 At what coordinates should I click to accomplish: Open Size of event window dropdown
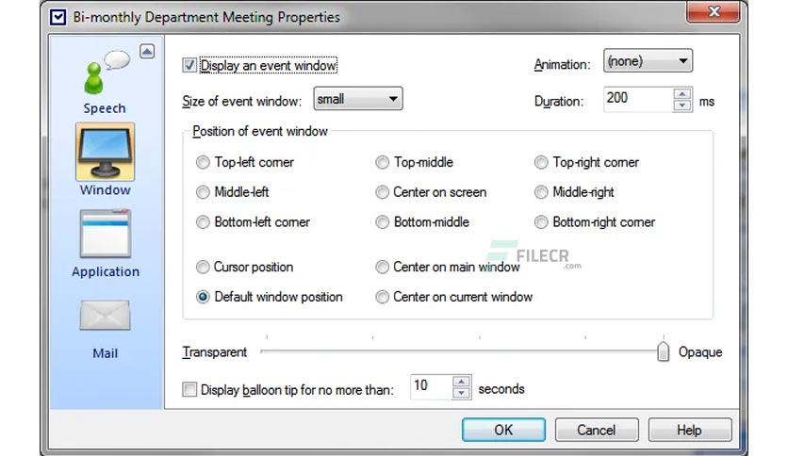tap(358, 98)
